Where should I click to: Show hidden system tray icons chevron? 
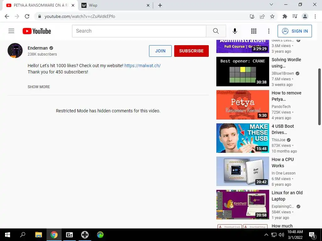tap(266, 235)
